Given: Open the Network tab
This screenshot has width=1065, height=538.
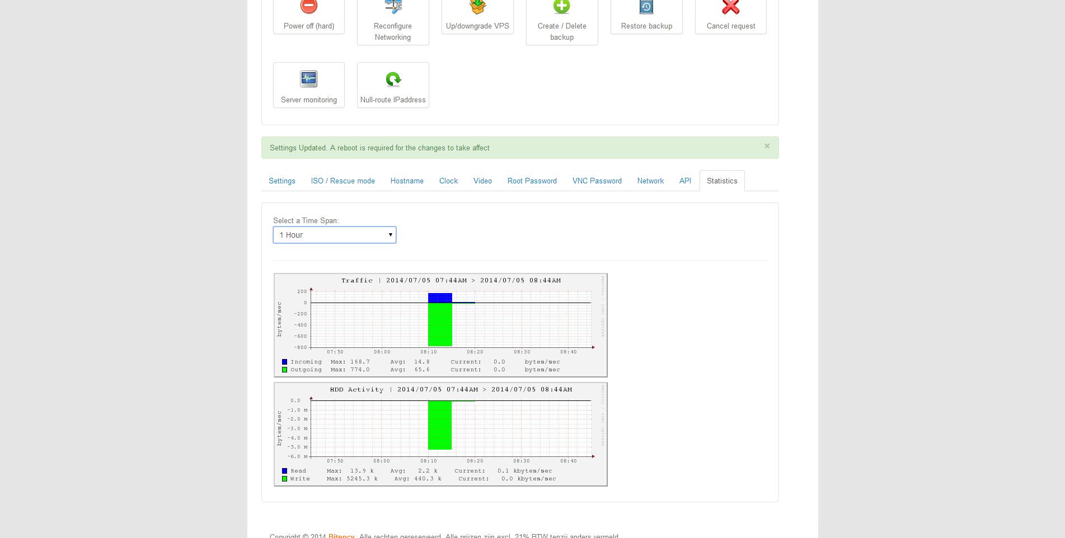Looking at the screenshot, I should click(650, 181).
